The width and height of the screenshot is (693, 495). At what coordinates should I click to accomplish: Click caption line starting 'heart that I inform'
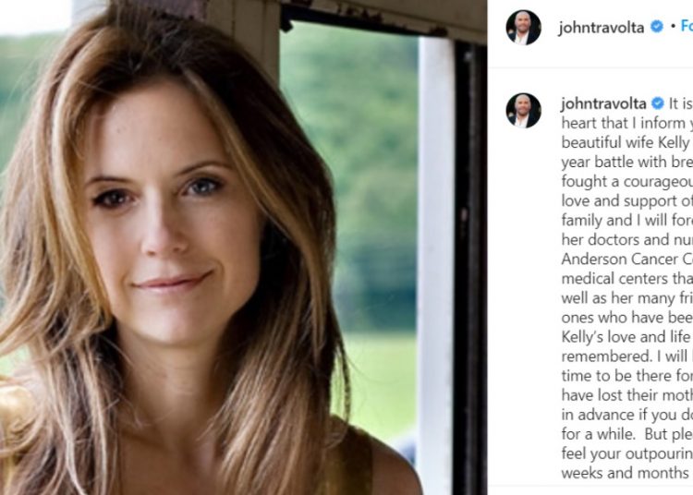coord(627,123)
